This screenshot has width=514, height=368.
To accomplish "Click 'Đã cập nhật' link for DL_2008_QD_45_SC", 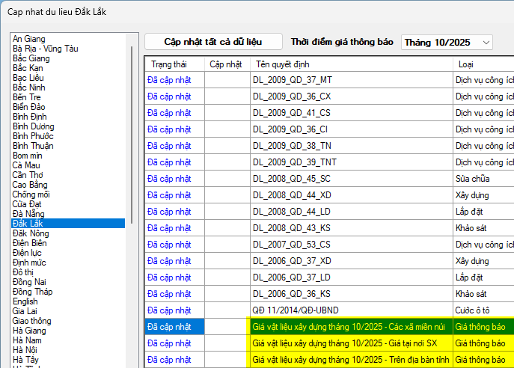I will [169, 178].
